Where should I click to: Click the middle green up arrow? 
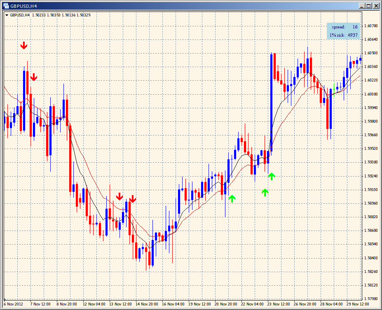[x=265, y=192]
